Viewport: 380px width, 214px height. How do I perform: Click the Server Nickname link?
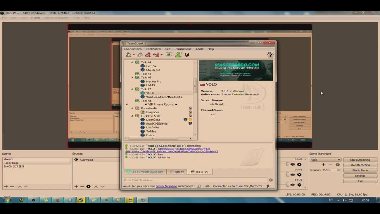166,186
